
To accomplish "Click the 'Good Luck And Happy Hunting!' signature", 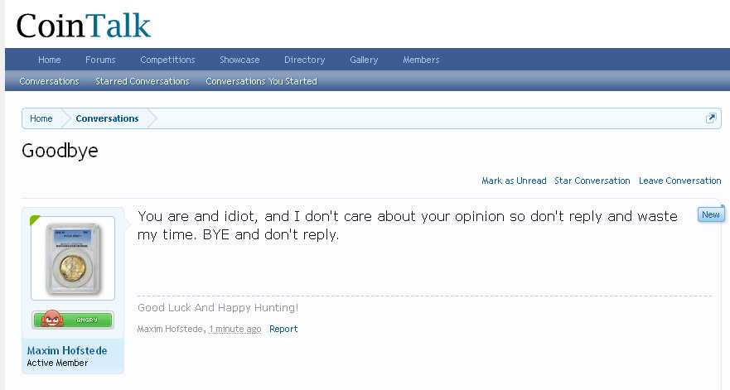I will click(218, 308).
